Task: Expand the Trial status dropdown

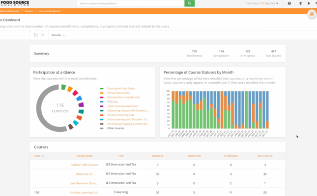Action: point(261,3)
